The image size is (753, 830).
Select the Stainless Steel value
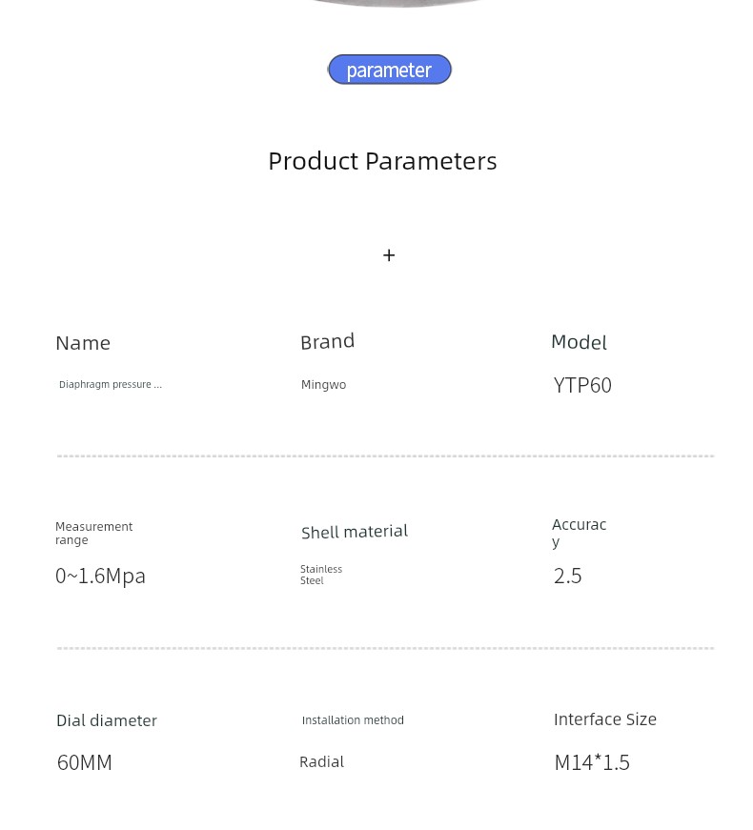pos(321,575)
